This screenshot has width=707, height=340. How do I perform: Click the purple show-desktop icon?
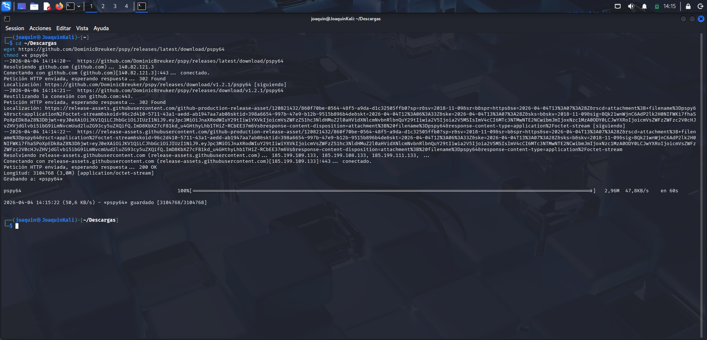[x=22, y=6]
